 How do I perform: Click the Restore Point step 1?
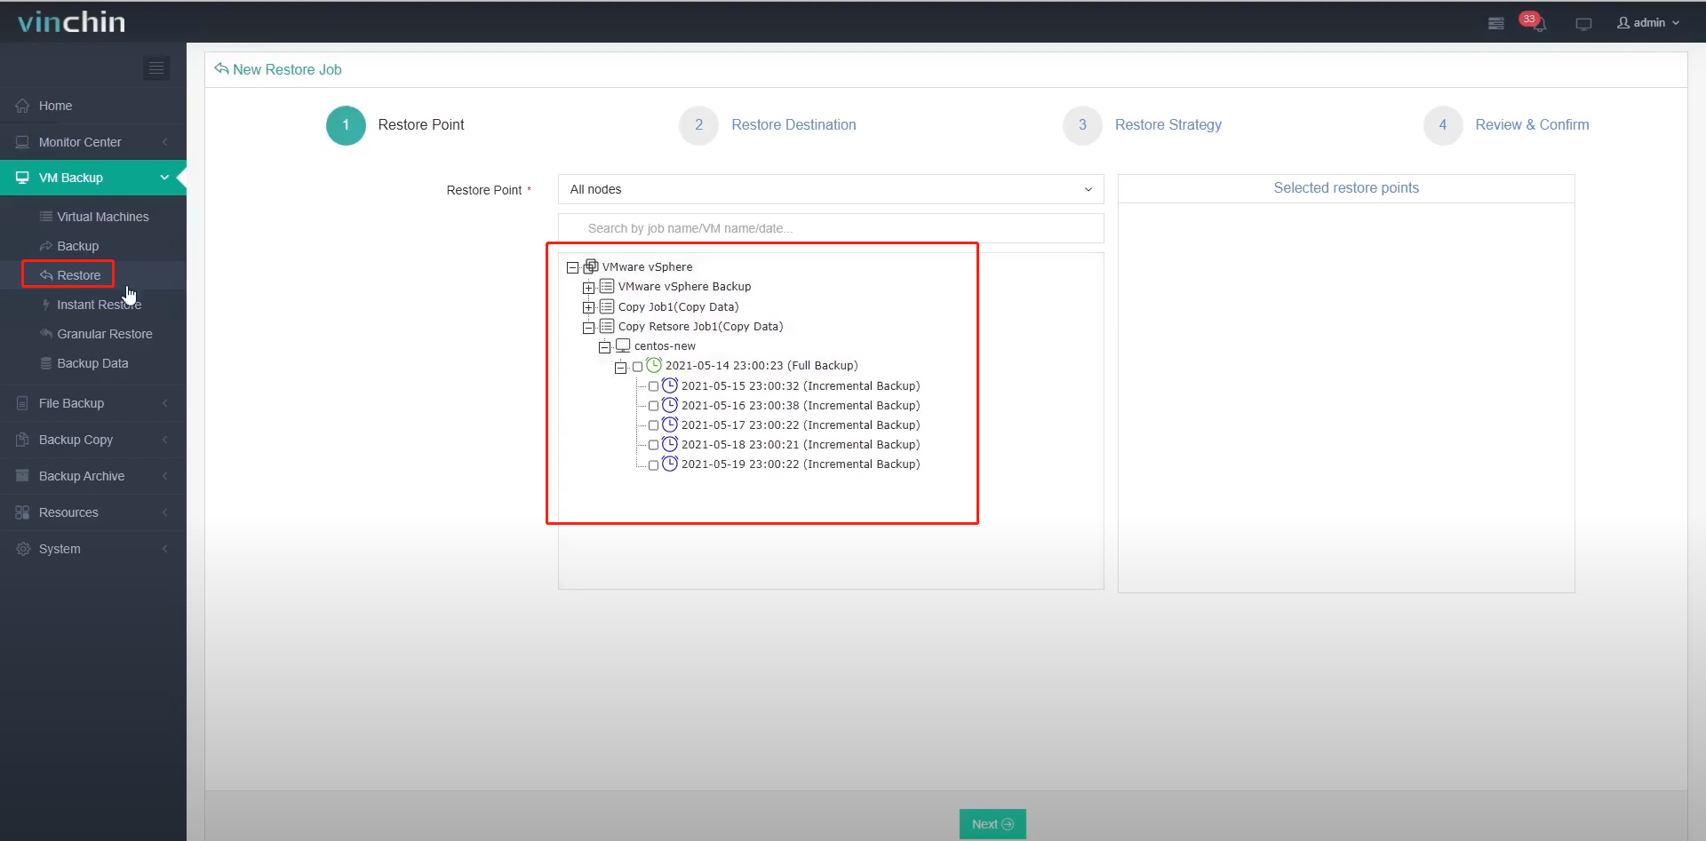[x=396, y=125]
